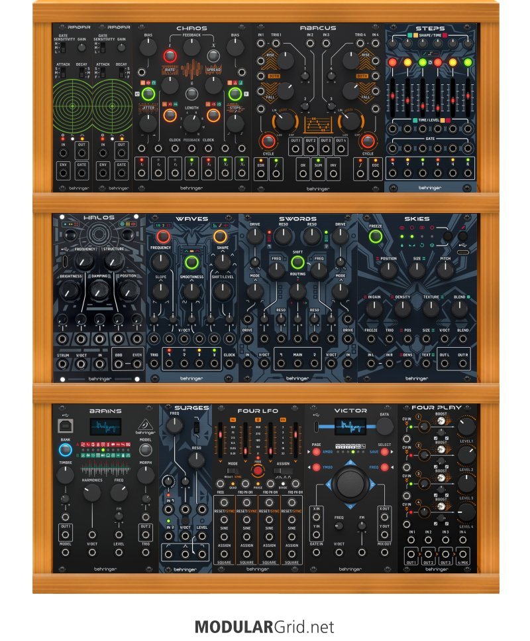The height and width of the screenshot is (641, 530).
Task: Click the Damping knob on Halos
Action: [x=98, y=291]
